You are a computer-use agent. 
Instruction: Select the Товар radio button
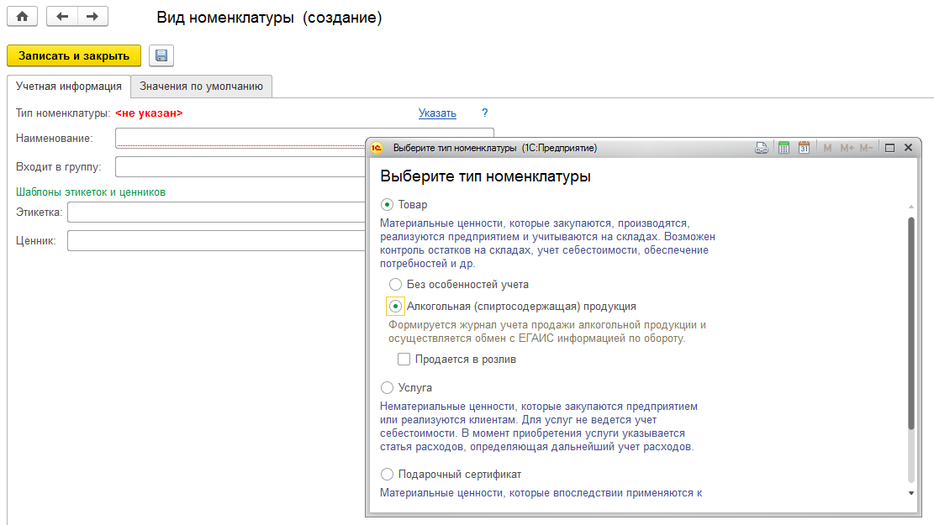click(x=388, y=204)
